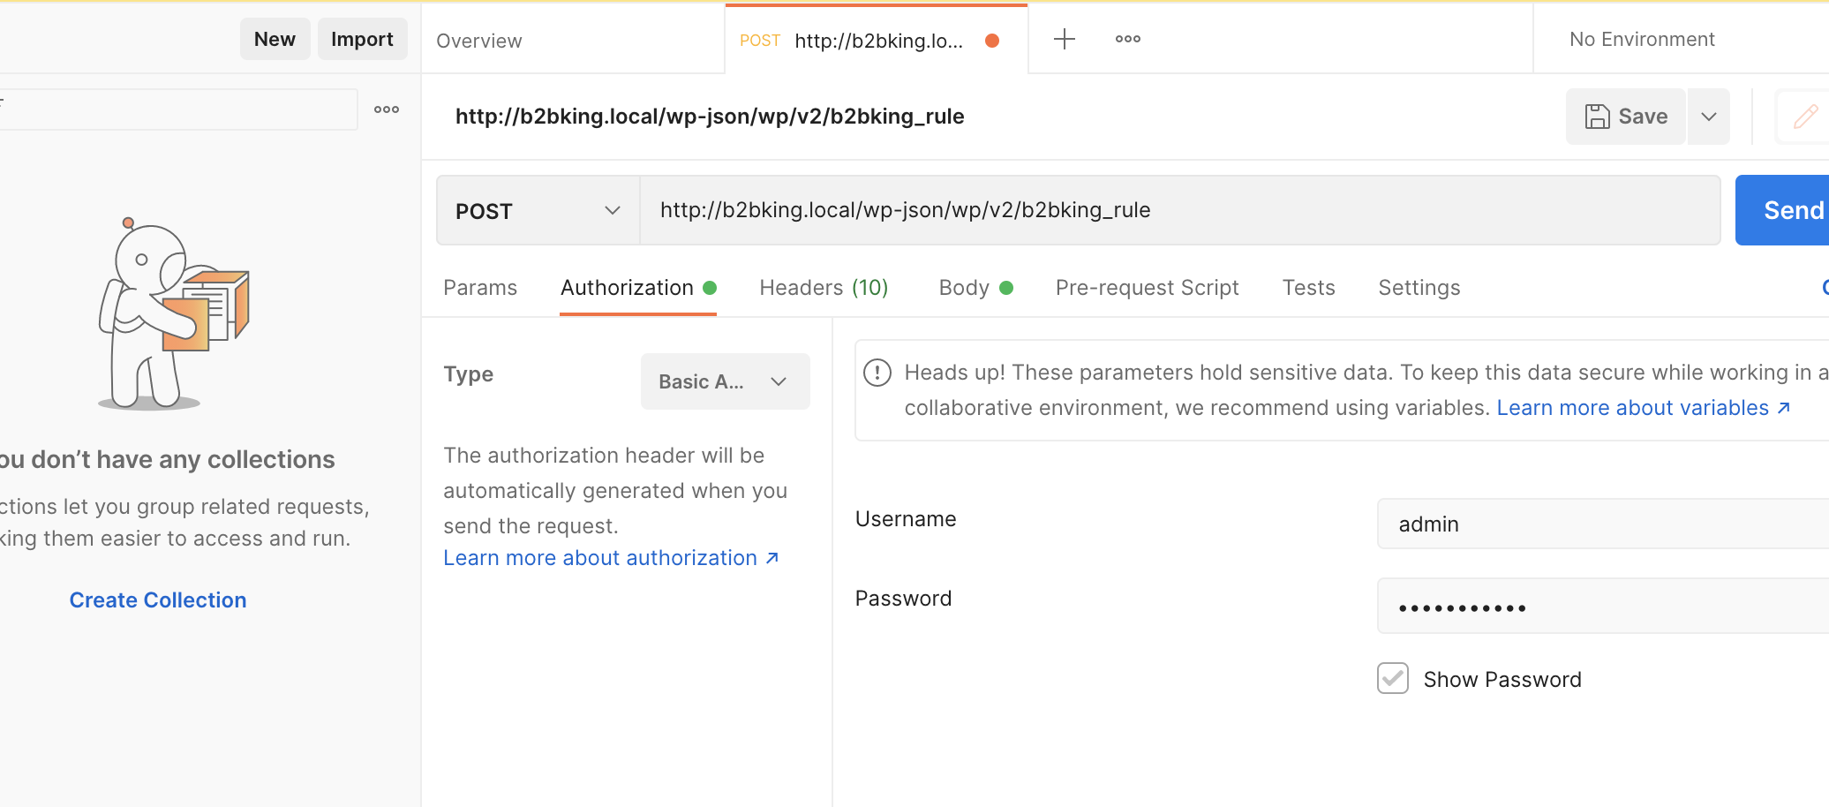The image size is (1829, 807).
Task: Expand the Save options dropdown arrow
Action: 1709,117
